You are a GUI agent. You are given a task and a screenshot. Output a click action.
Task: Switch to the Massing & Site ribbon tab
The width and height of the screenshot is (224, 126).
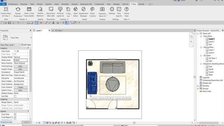point(86,4)
